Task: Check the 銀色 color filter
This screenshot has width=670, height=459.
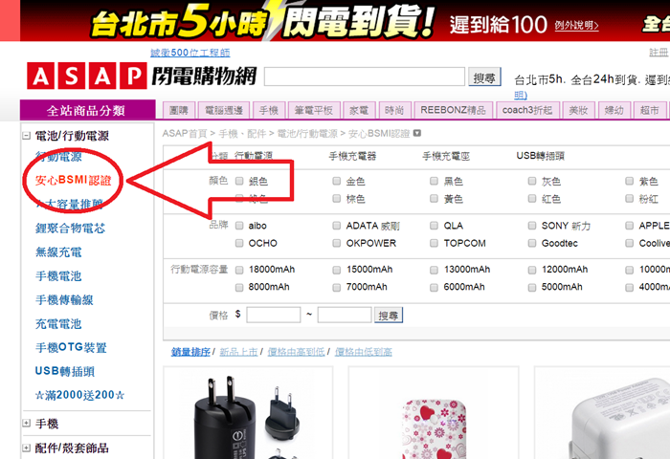Action: click(x=240, y=181)
